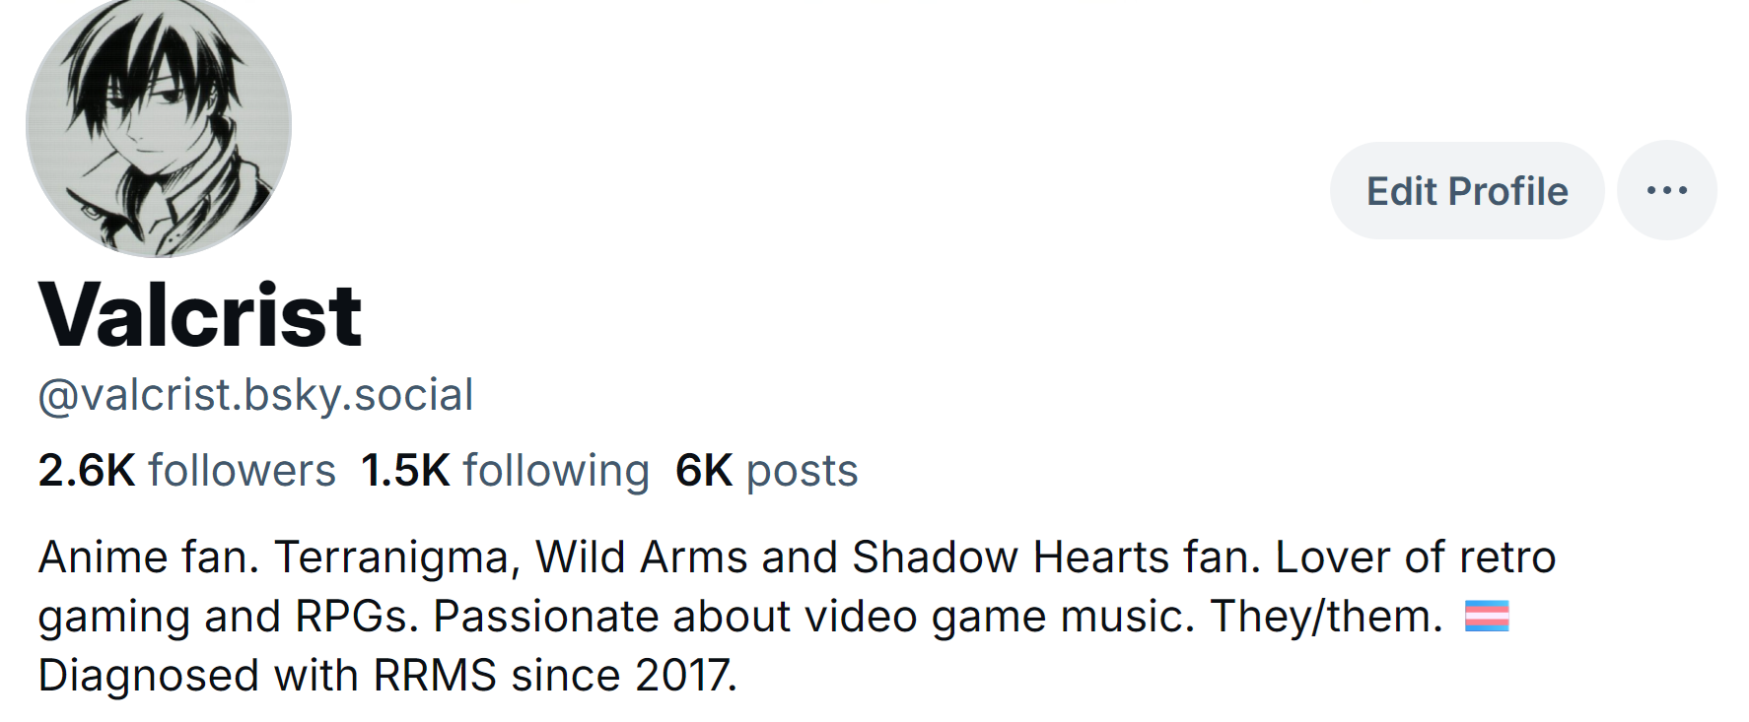Click "They/them" pronouns in the bio
The width and height of the screenshot is (1749, 722).
click(1324, 617)
